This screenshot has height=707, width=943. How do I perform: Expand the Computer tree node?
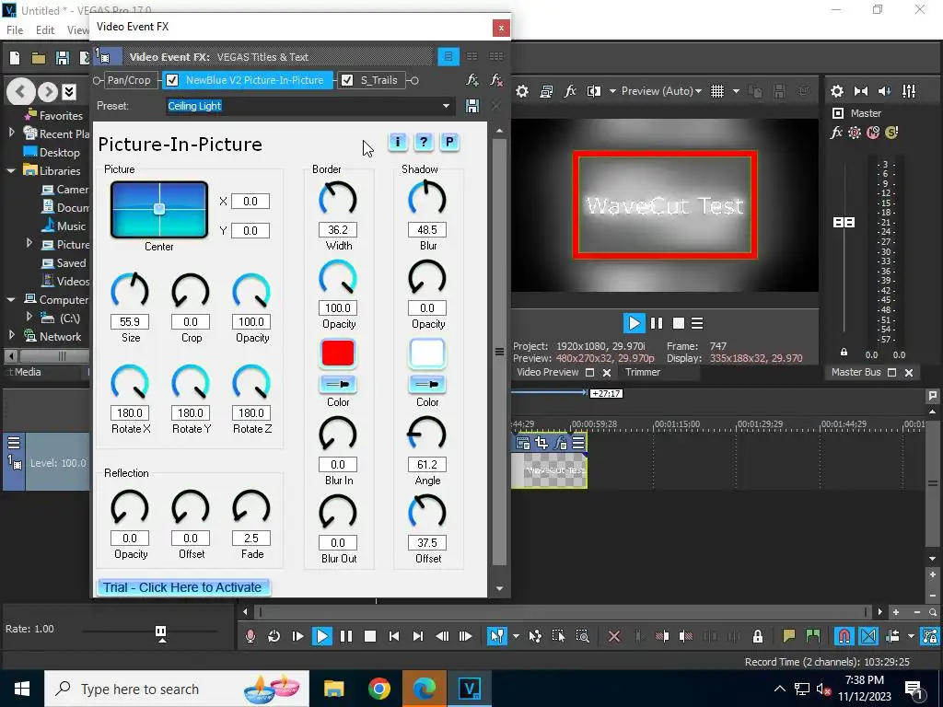coord(11,299)
